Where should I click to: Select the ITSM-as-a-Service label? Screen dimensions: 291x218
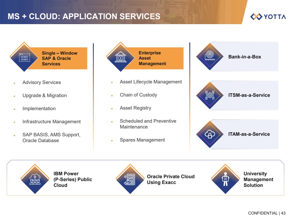point(249,95)
